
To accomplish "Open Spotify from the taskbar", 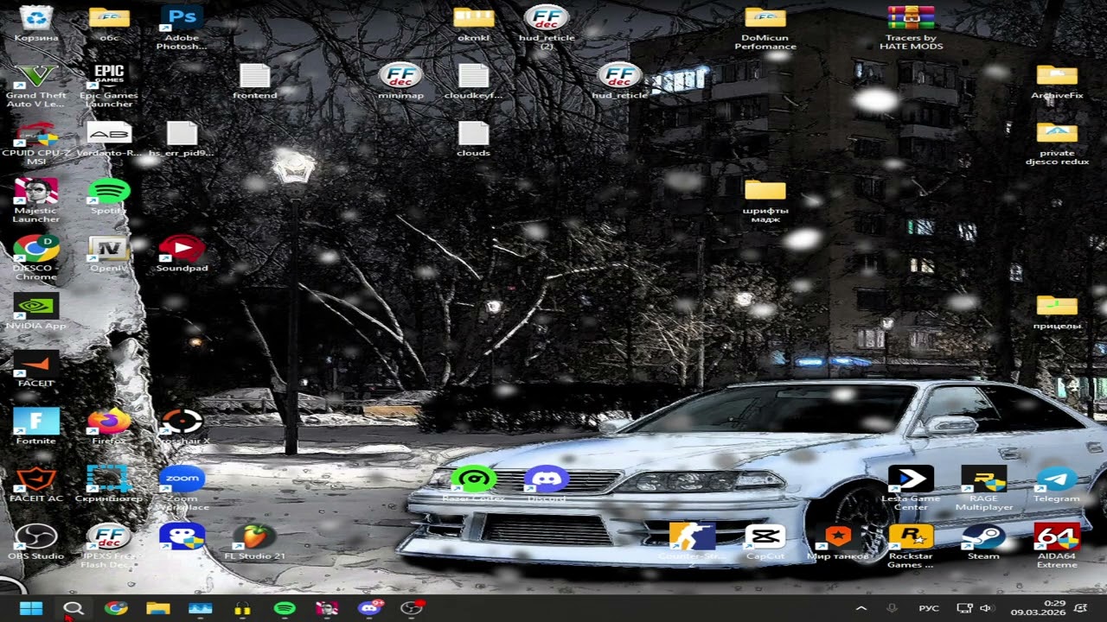I will (x=285, y=608).
